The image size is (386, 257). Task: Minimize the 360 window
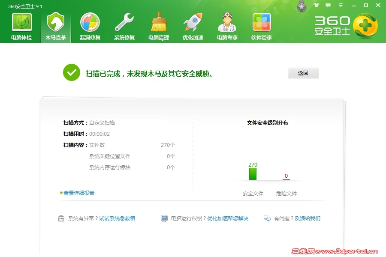[354, 6]
